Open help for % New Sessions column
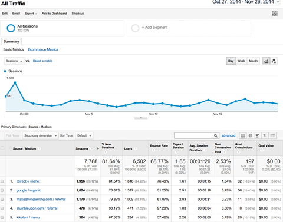The image size is (283, 222). [x=105, y=152]
